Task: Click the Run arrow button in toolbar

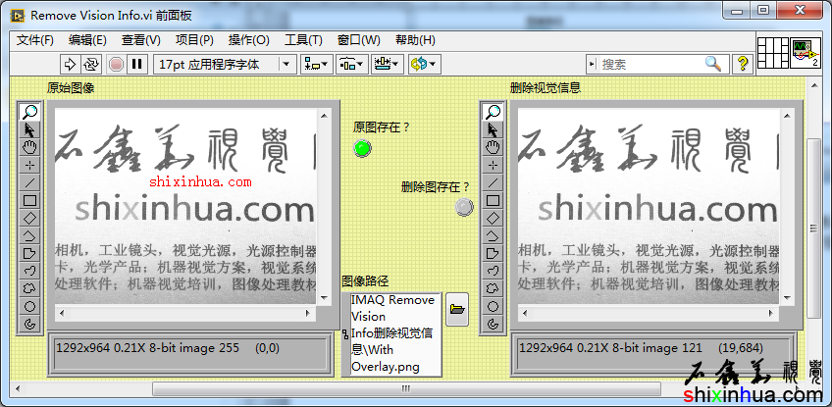Action: click(70, 64)
